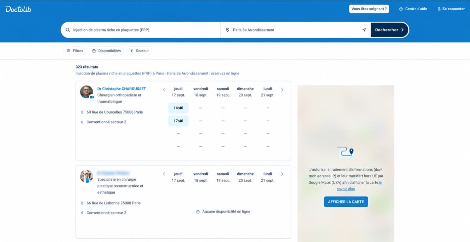Show previous days in second doctor's calendar
Viewport: 470px width, 242px height.
coord(164,174)
